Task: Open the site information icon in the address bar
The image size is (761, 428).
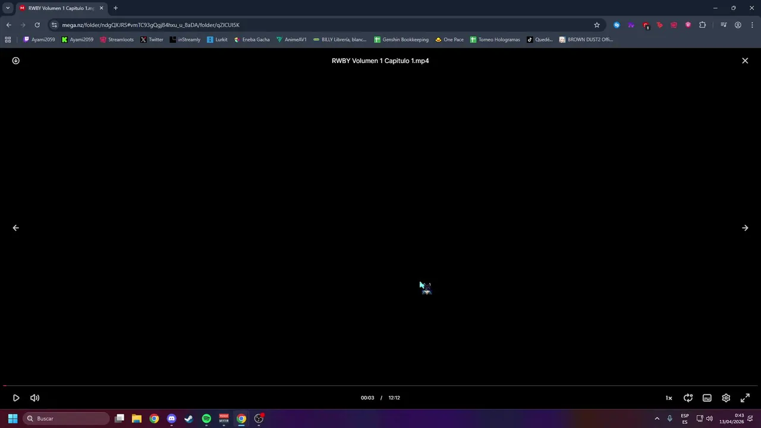Action: click(x=54, y=25)
